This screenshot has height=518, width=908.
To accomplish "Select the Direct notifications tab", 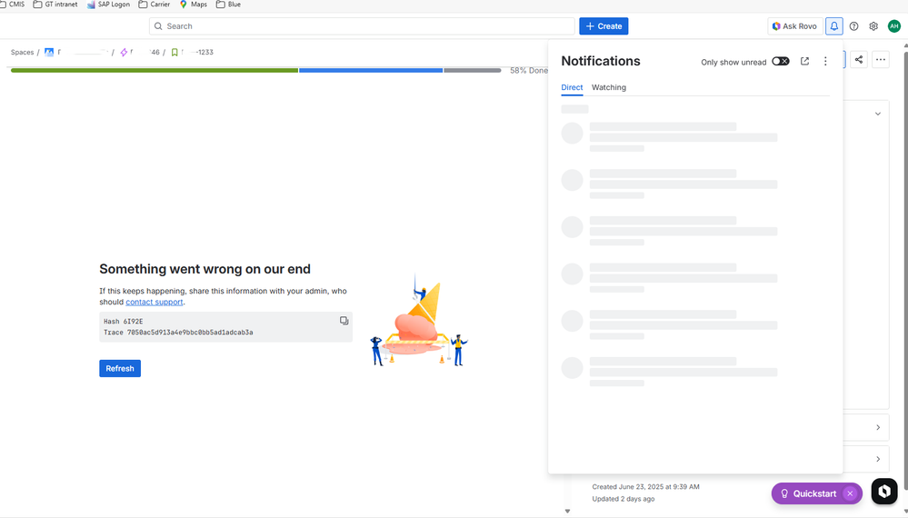I will (x=572, y=87).
